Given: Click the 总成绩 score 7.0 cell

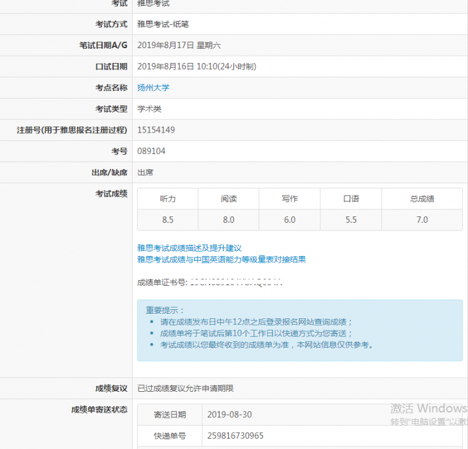Looking at the screenshot, I should 422,220.
